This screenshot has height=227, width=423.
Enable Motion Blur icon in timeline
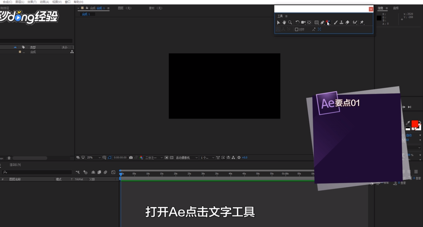pyautogui.click(x=105, y=172)
